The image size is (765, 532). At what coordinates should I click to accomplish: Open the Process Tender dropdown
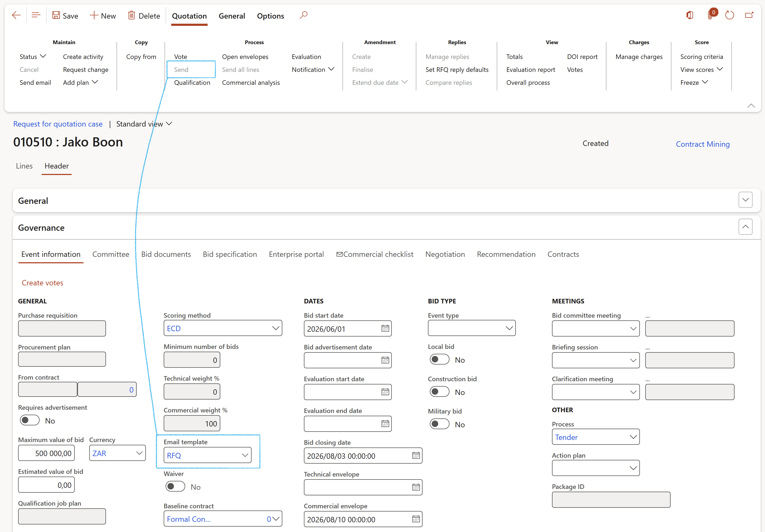tap(633, 437)
